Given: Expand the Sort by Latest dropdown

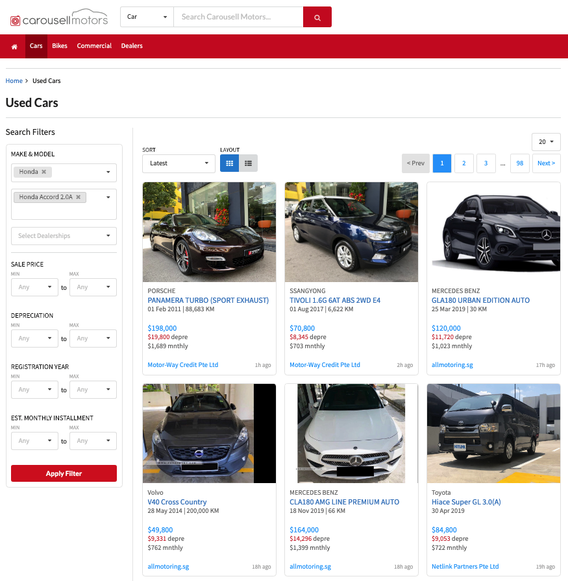Looking at the screenshot, I should point(179,163).
